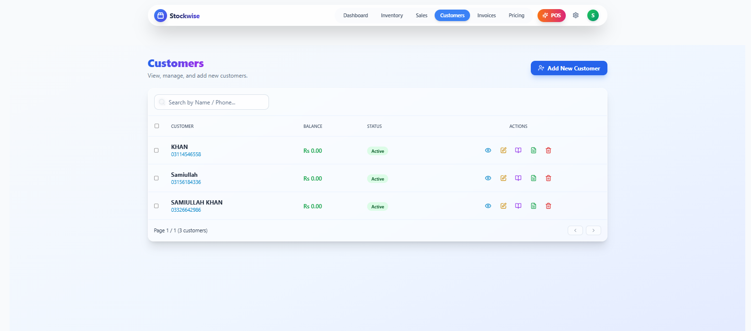Image resolution: width=751 pixels, height=331 pixels.
Task: Open green document icon for SAMIULLAH KHAN
Action: coord(533,206)
